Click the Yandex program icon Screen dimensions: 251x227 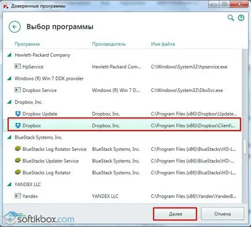click(x=18, y=196)
